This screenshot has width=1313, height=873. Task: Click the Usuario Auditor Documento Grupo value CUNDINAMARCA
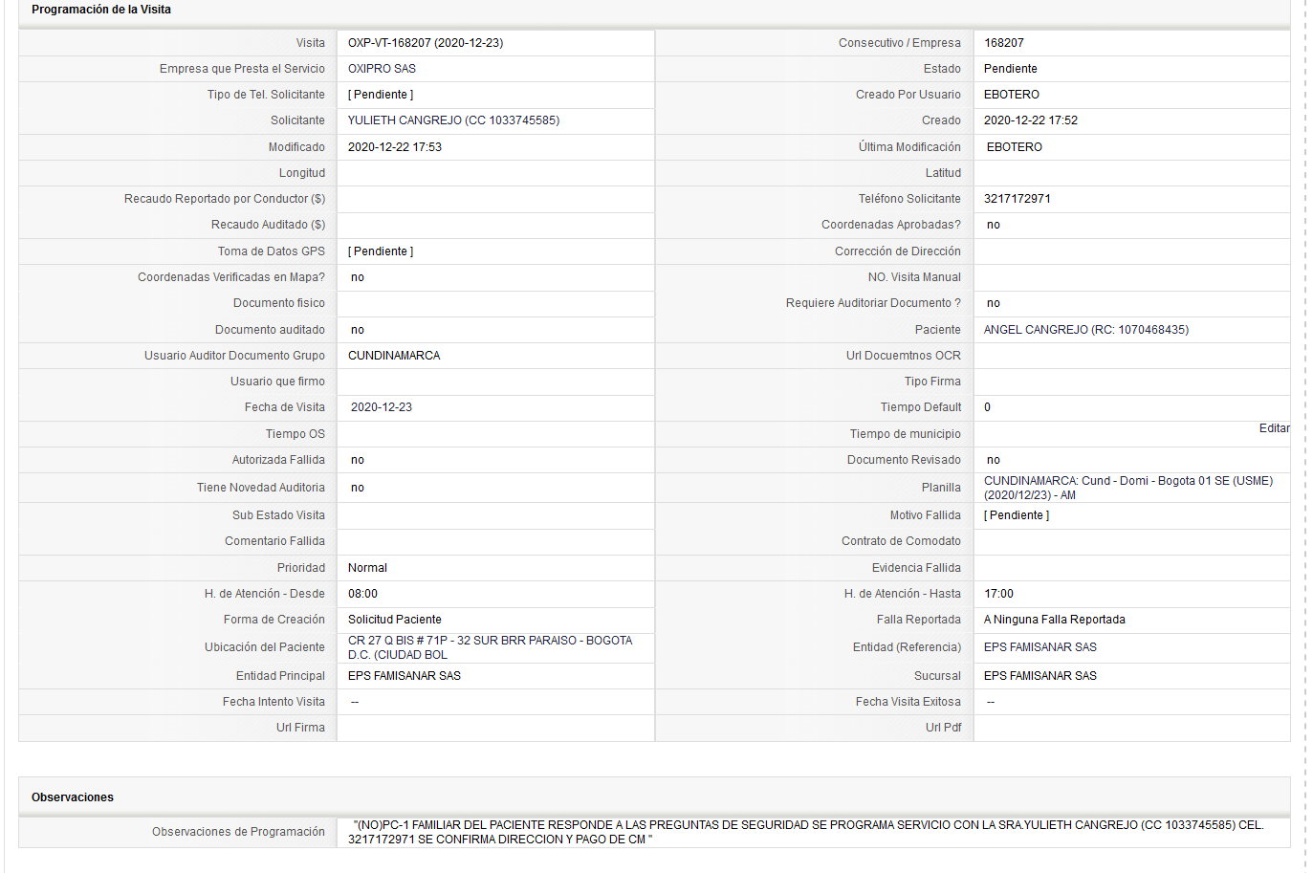click(394, 356)
